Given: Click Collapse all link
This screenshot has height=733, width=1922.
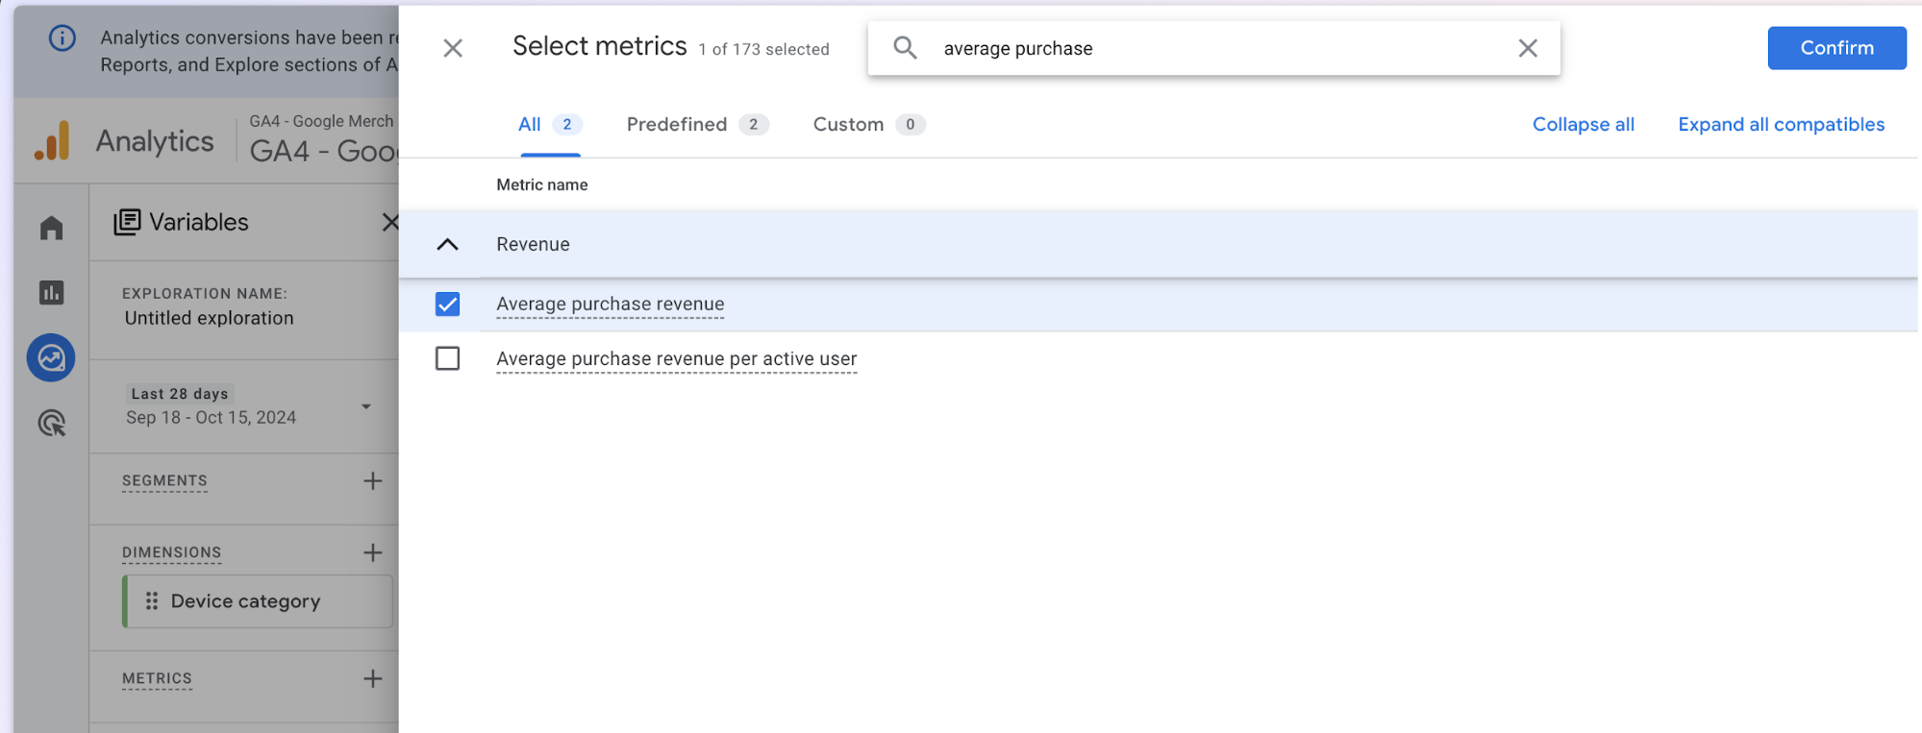Looking at the screenshot, I should click(x=1583, y=125).
